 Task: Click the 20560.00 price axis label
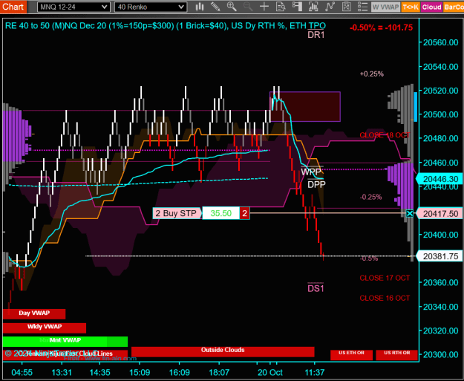tap(441, 42)
